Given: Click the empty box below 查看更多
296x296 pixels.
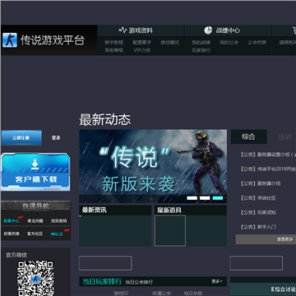Looking at the screenshot, I should [x=257, y=263].
